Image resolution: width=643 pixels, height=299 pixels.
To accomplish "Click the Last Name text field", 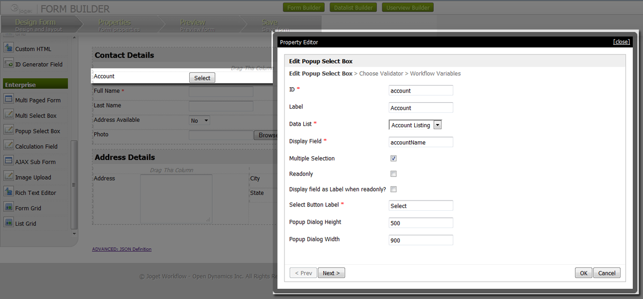I will pos(221,106).
